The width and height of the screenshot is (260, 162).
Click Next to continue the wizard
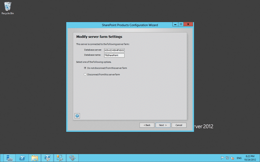pyautogui.click(x=163, y=125)
